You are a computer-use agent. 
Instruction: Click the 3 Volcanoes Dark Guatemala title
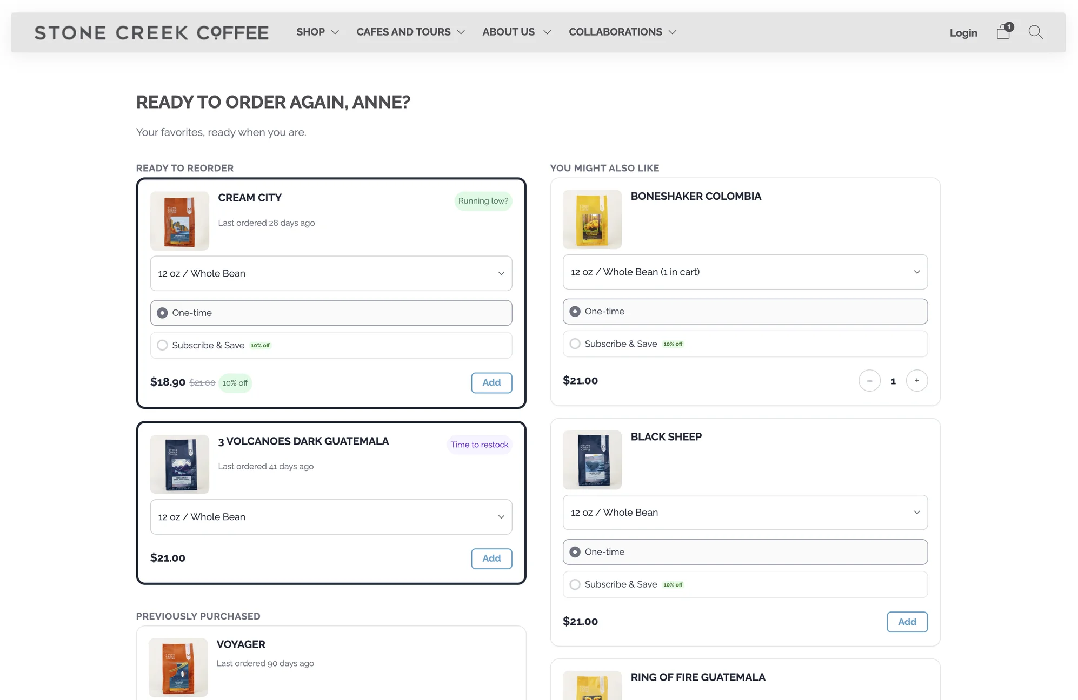point(303,441)
